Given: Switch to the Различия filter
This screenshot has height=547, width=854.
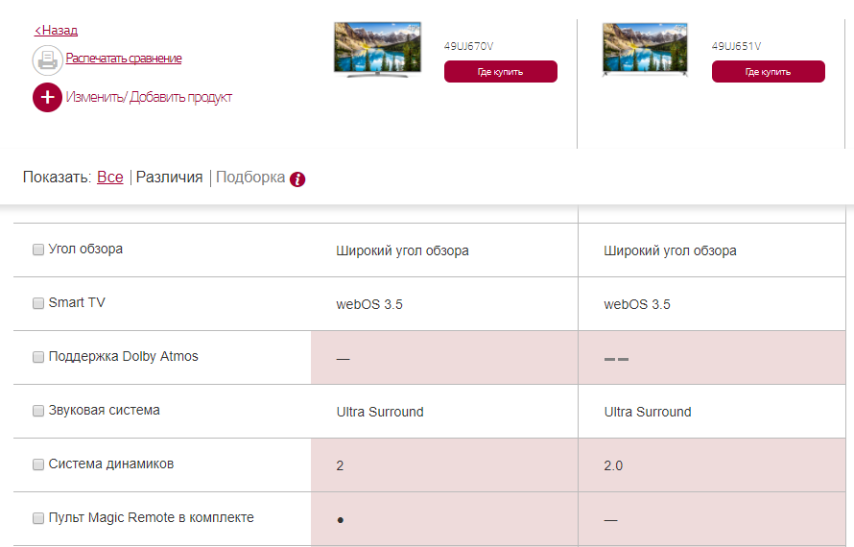Looking at the screenshot, I should coord(169,178).
